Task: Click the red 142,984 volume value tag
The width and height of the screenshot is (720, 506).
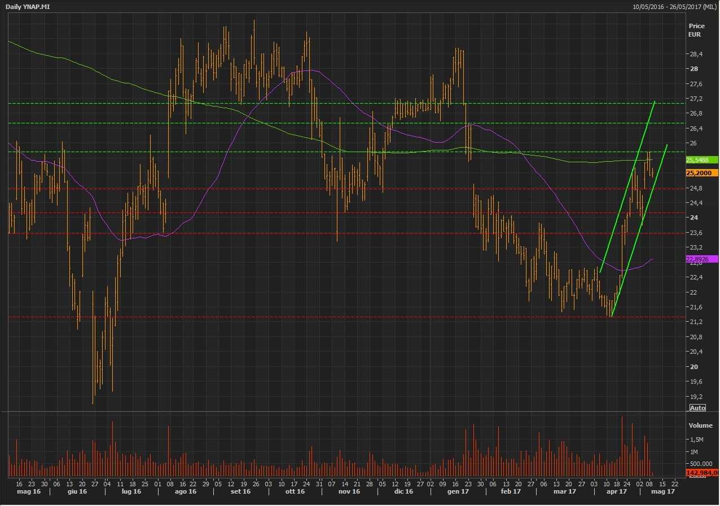Action: pyautogui.click(x=701, y=472)
